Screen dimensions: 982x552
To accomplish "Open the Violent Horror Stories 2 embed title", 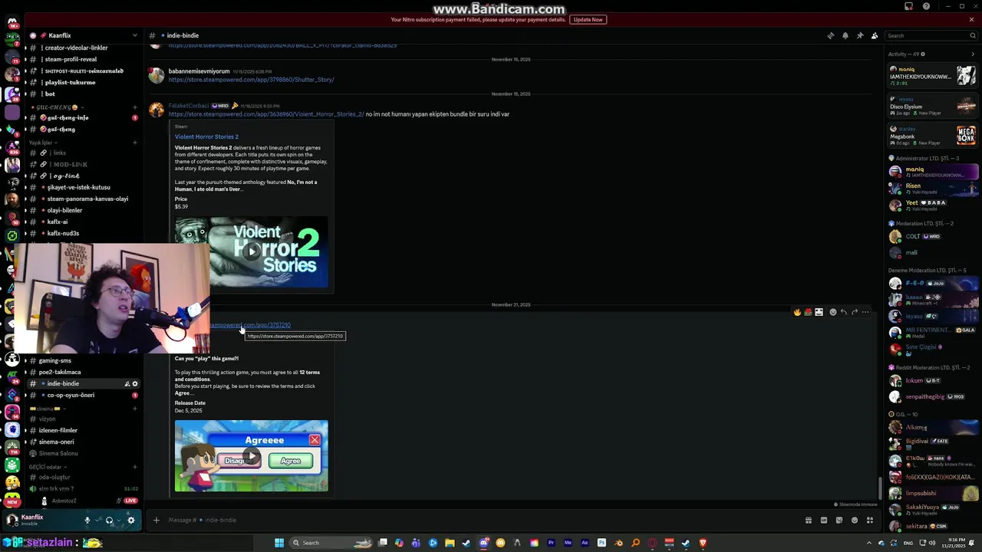I will pyautogui.click(x=206, y=136).
